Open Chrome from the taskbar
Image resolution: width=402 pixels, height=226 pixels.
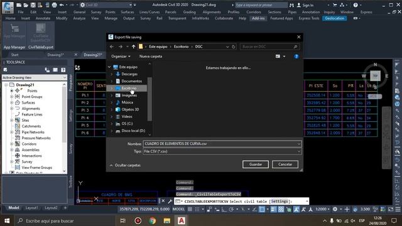pyautogui.click(x=152, y=220)
